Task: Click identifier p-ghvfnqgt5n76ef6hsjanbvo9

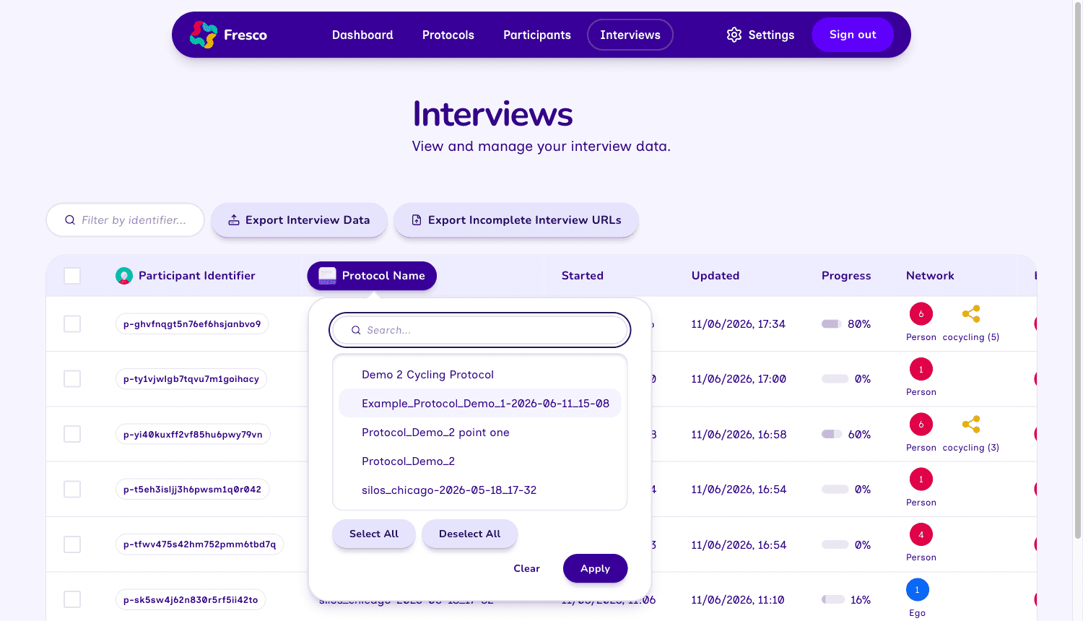Action: [x=192, y=324]
